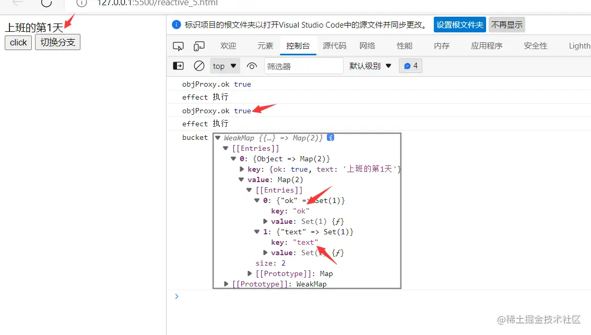Viewport: 591px width, 335px height.
Task: Collapse entry 0: {"ok" => Set(1)}
Action: tap(257, 200)
